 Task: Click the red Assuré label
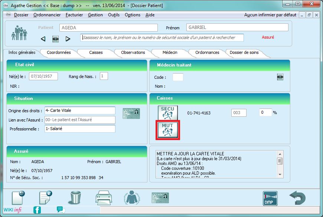pyautogui.click(x=268, y=37)
